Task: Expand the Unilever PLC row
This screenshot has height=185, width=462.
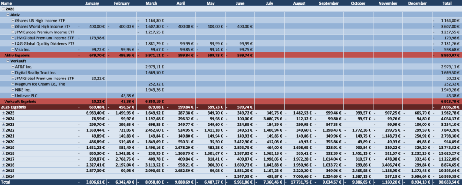Action: (x=13, y=96)
